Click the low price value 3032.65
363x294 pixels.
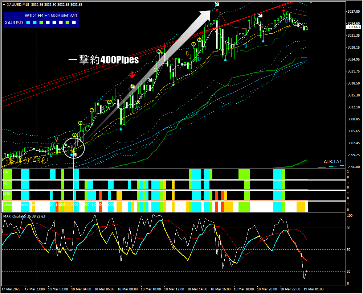coord(63,5)
